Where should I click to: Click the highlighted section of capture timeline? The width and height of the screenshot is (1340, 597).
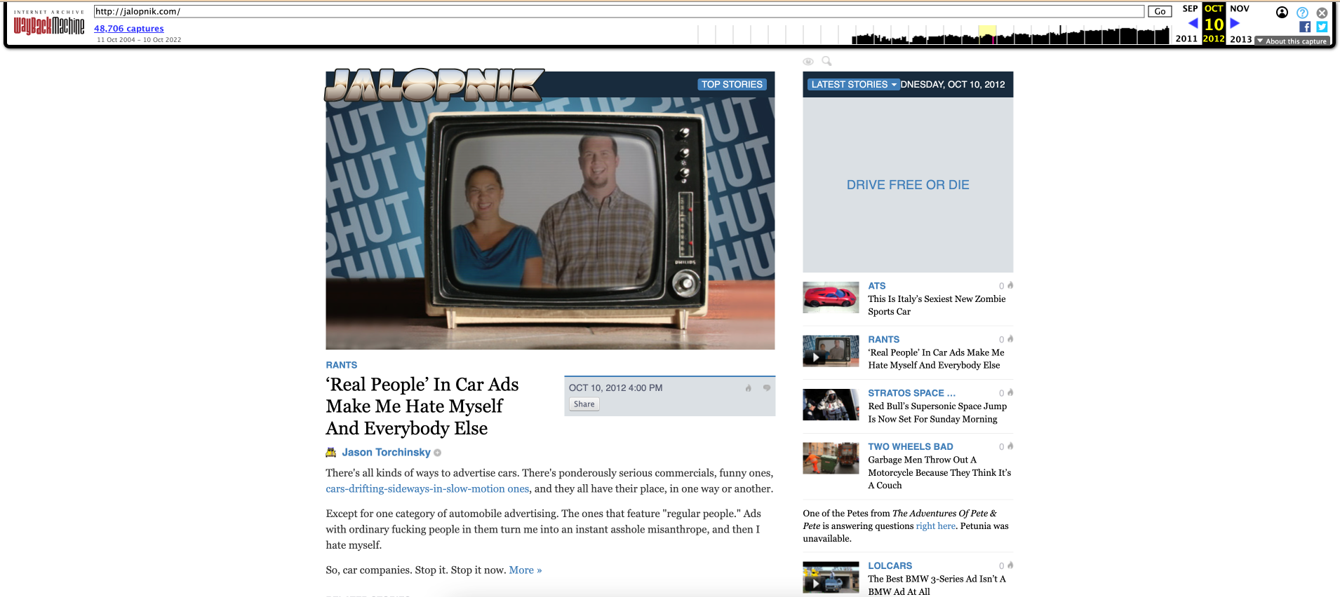pyautogui.click(x=987, y=35)
